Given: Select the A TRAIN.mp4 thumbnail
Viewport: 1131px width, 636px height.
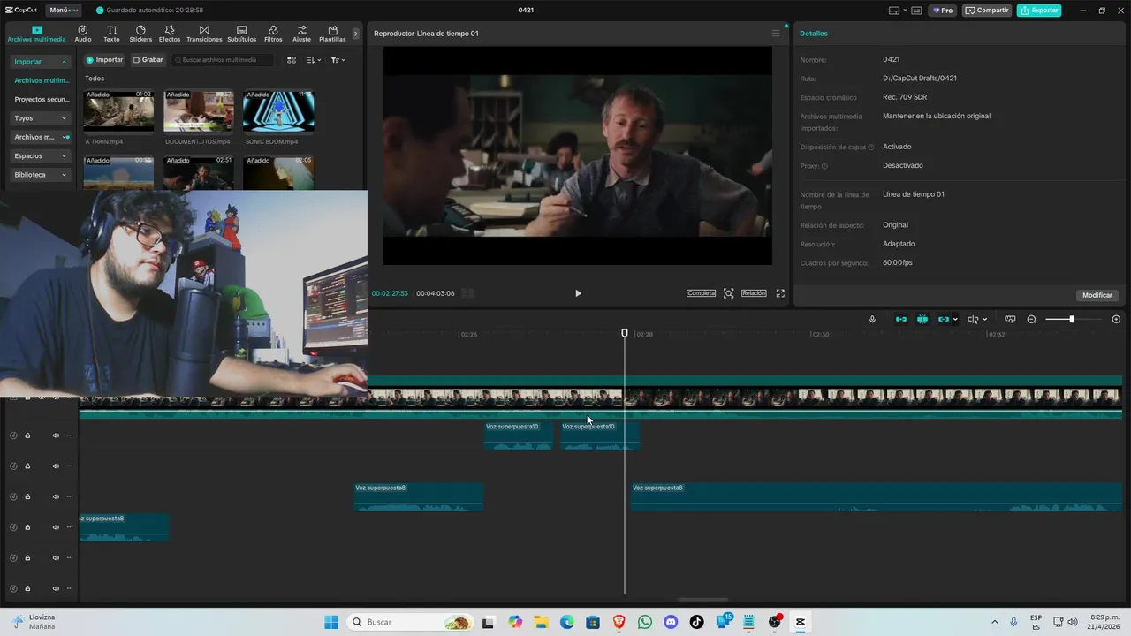Looking at the screenshot, I should (x=118, y=110).
